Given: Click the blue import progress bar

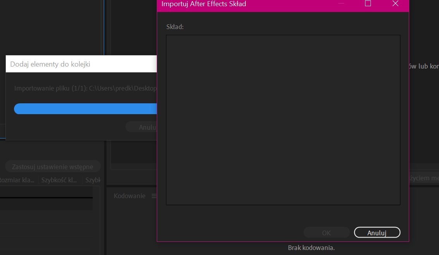Looking at the screenshot, I should (85, 109).
